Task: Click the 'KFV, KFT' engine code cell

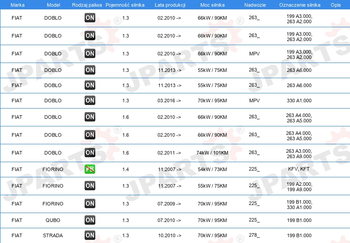Action: [299, 169]
